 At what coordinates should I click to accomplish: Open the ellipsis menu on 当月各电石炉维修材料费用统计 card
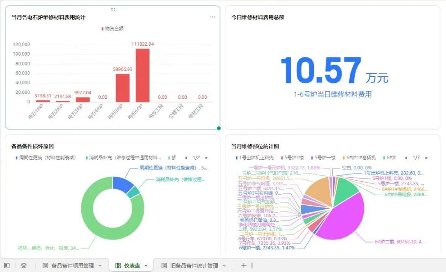213,17
